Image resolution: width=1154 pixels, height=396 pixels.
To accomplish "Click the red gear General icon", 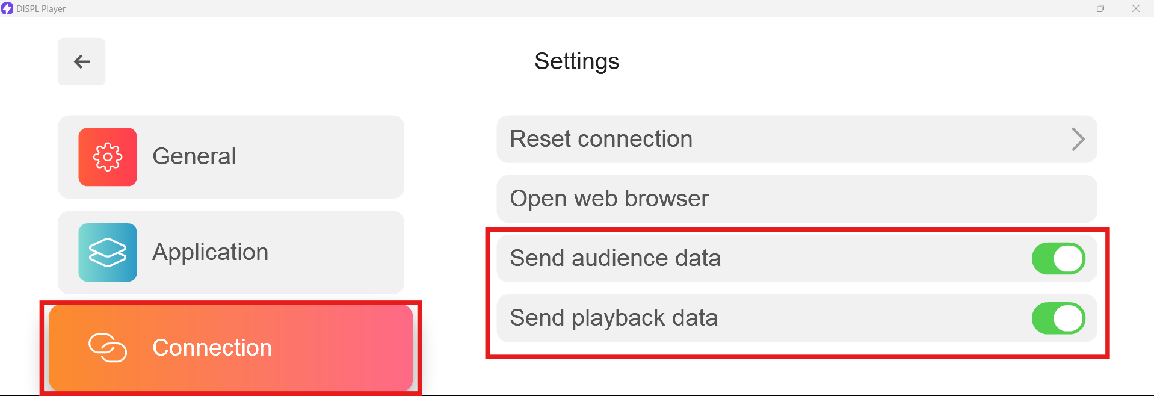I will click(x=108, y=156).
